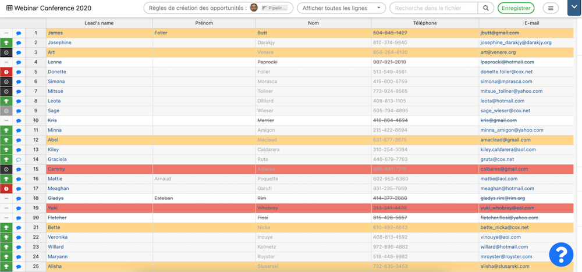Click the user avatar in opportunity rules
This screenshot has height=272, width=582.
pyautogui.click(x=254, y=8)
